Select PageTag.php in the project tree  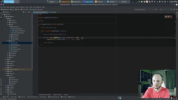point(16,45)
